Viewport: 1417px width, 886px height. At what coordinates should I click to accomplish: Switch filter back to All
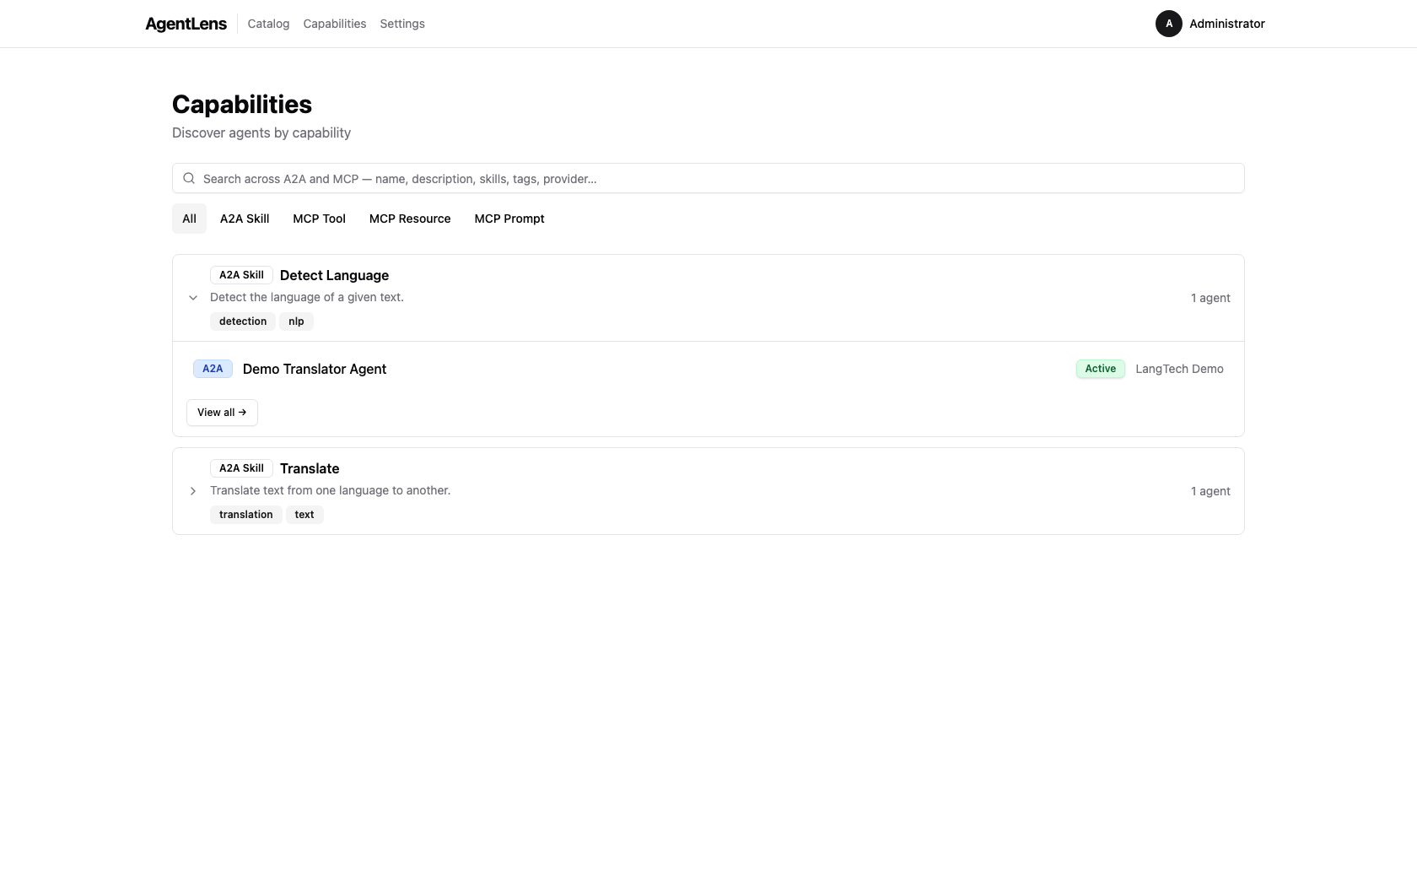coord(188,219)
